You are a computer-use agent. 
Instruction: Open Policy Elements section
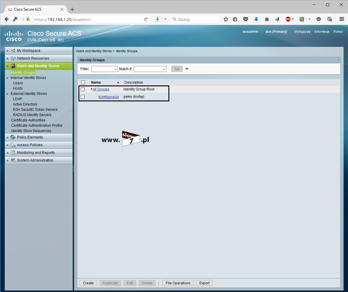click(x=39, y=137)
